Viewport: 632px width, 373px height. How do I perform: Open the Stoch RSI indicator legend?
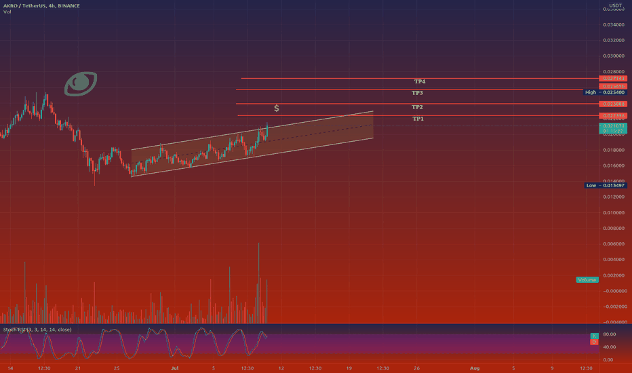point(37,330)
